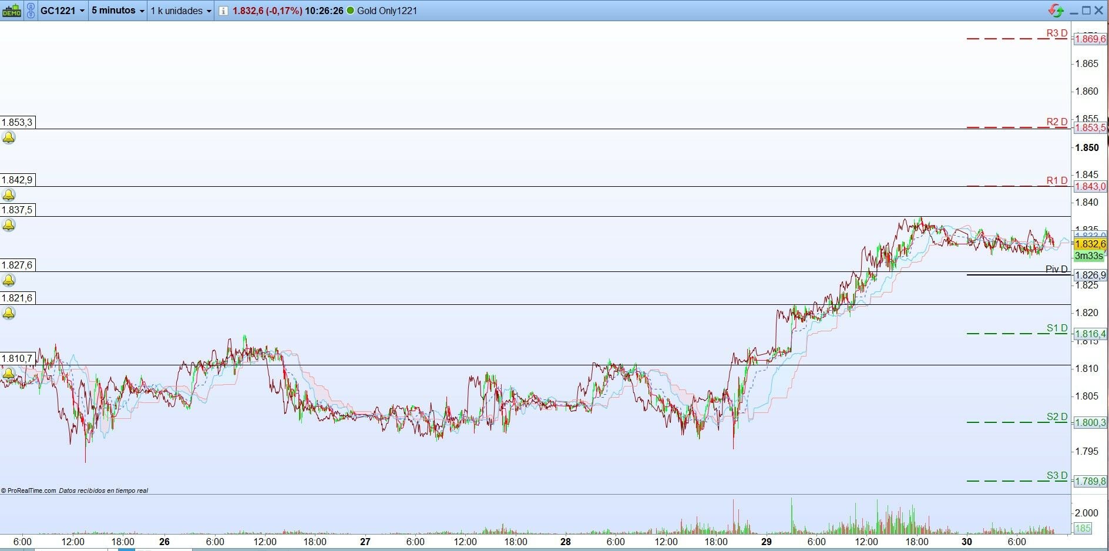Screen dimensions: 1109x551
Task: Click the R2 D pivot label
Action: (x=1057, y=122)
